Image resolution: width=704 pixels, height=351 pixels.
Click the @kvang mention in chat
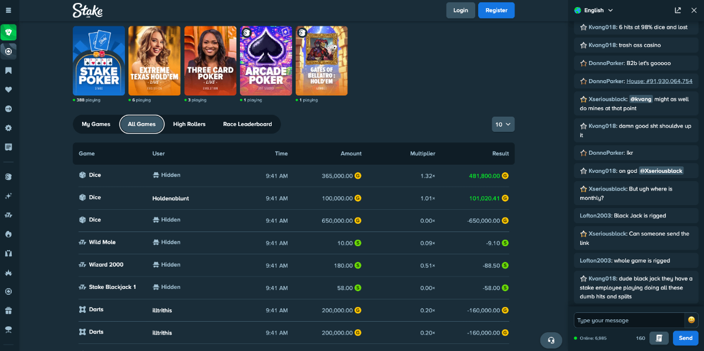[x=641, y=99]
